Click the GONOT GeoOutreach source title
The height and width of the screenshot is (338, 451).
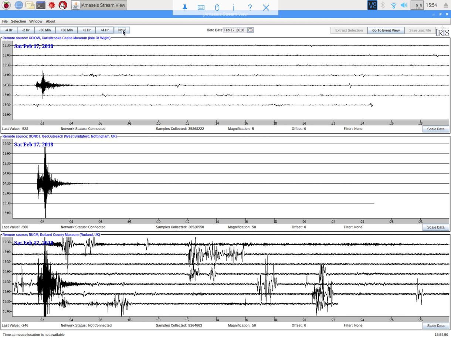[x=60, y=136]
